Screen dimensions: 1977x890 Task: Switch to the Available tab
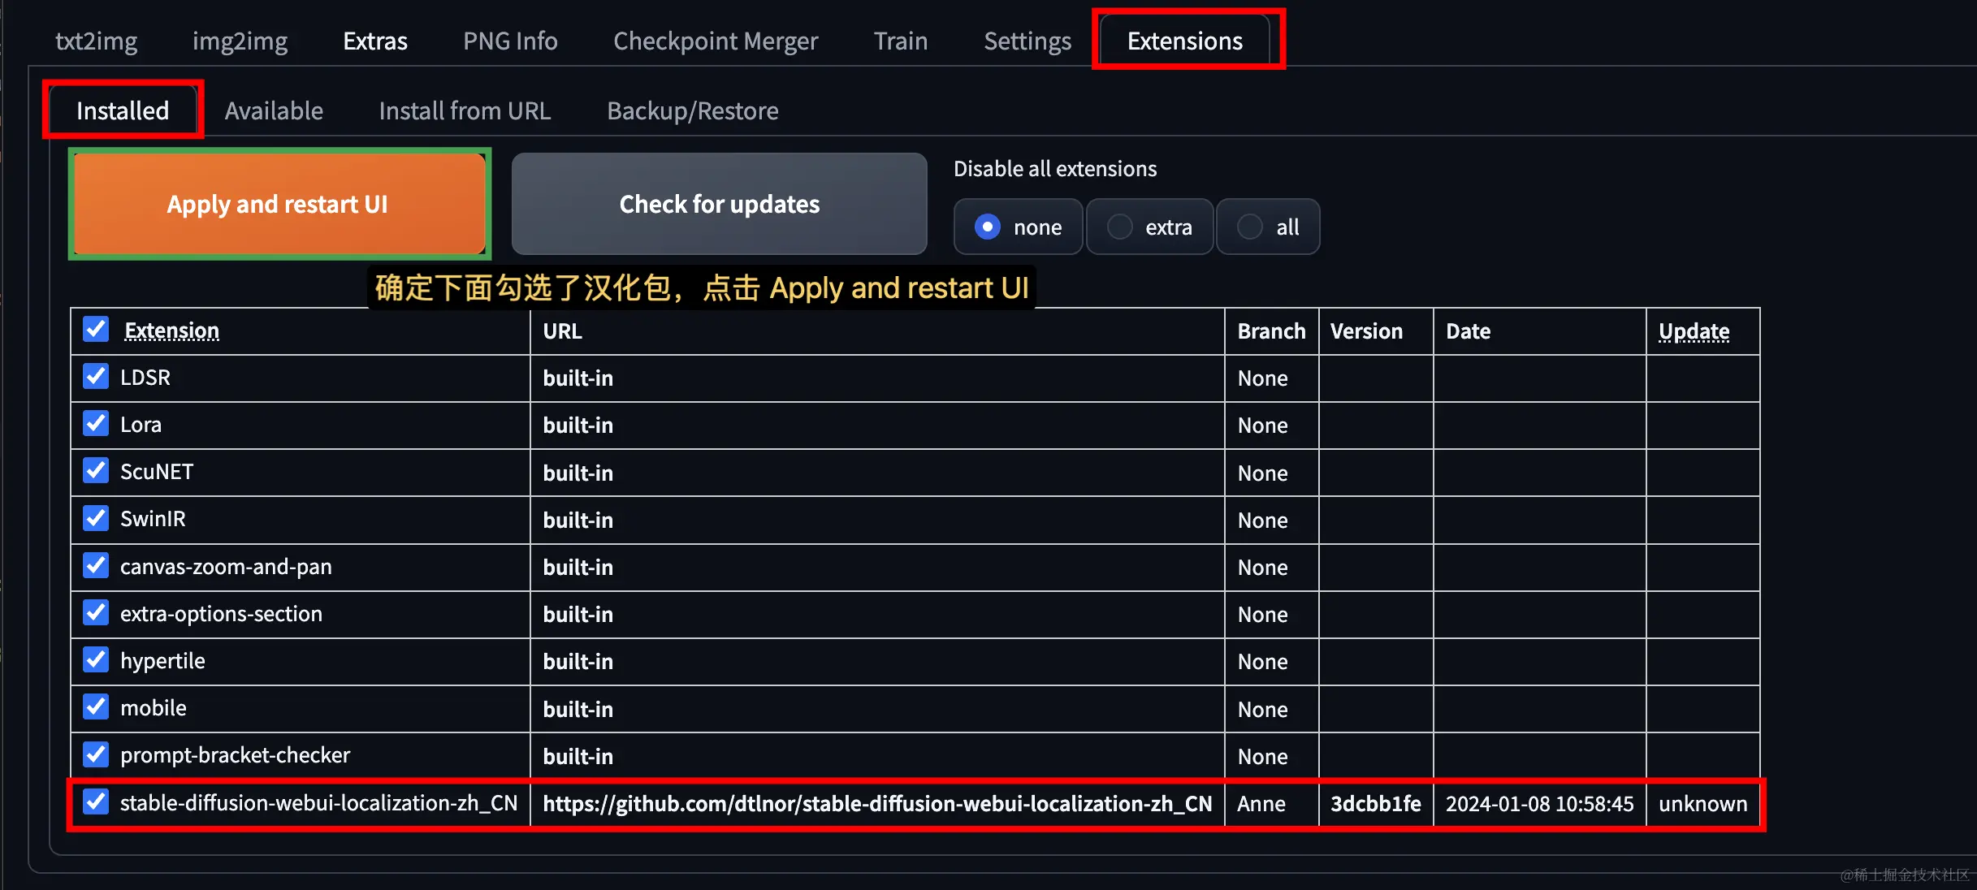click(x=274, y=110)
